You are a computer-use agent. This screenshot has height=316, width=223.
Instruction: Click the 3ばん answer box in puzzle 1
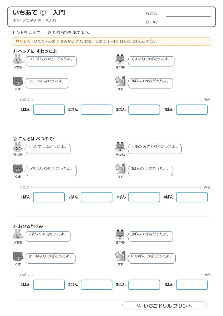(144, 110)
